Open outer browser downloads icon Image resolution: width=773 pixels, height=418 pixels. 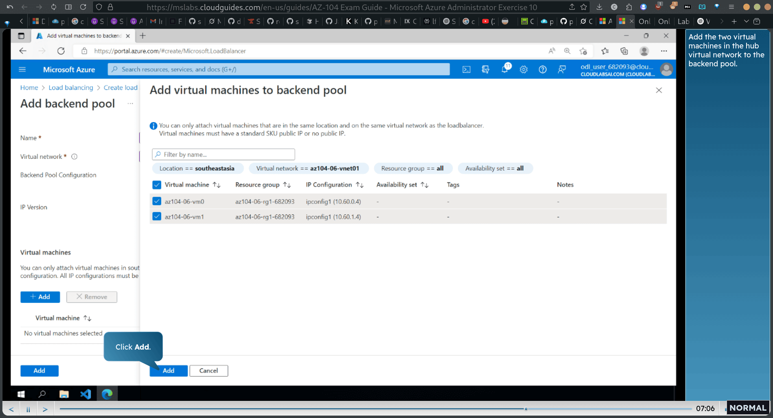pyautogui.click(x=599, y=7)
